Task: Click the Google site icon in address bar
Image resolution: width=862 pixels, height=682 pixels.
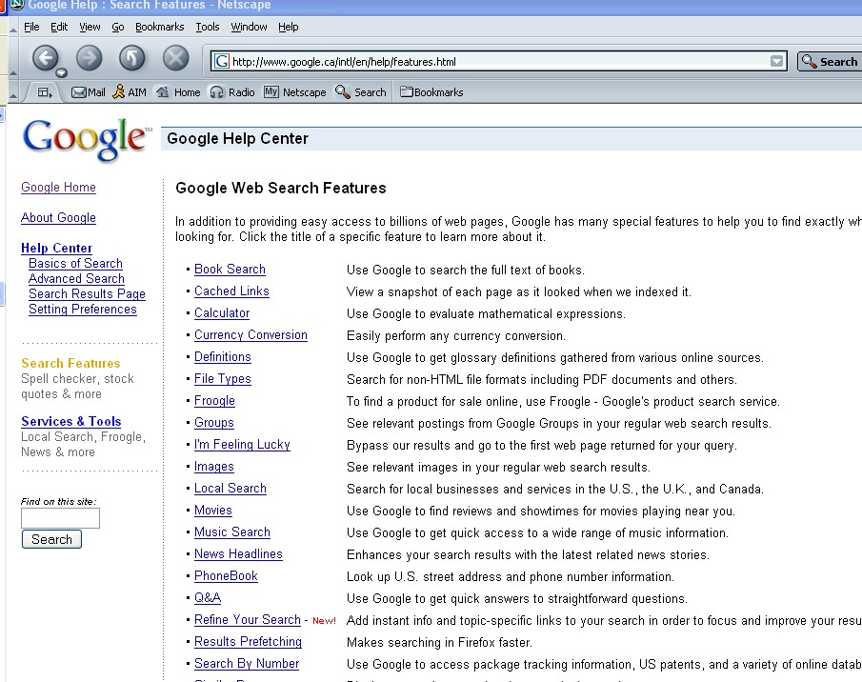Action: 222,61
